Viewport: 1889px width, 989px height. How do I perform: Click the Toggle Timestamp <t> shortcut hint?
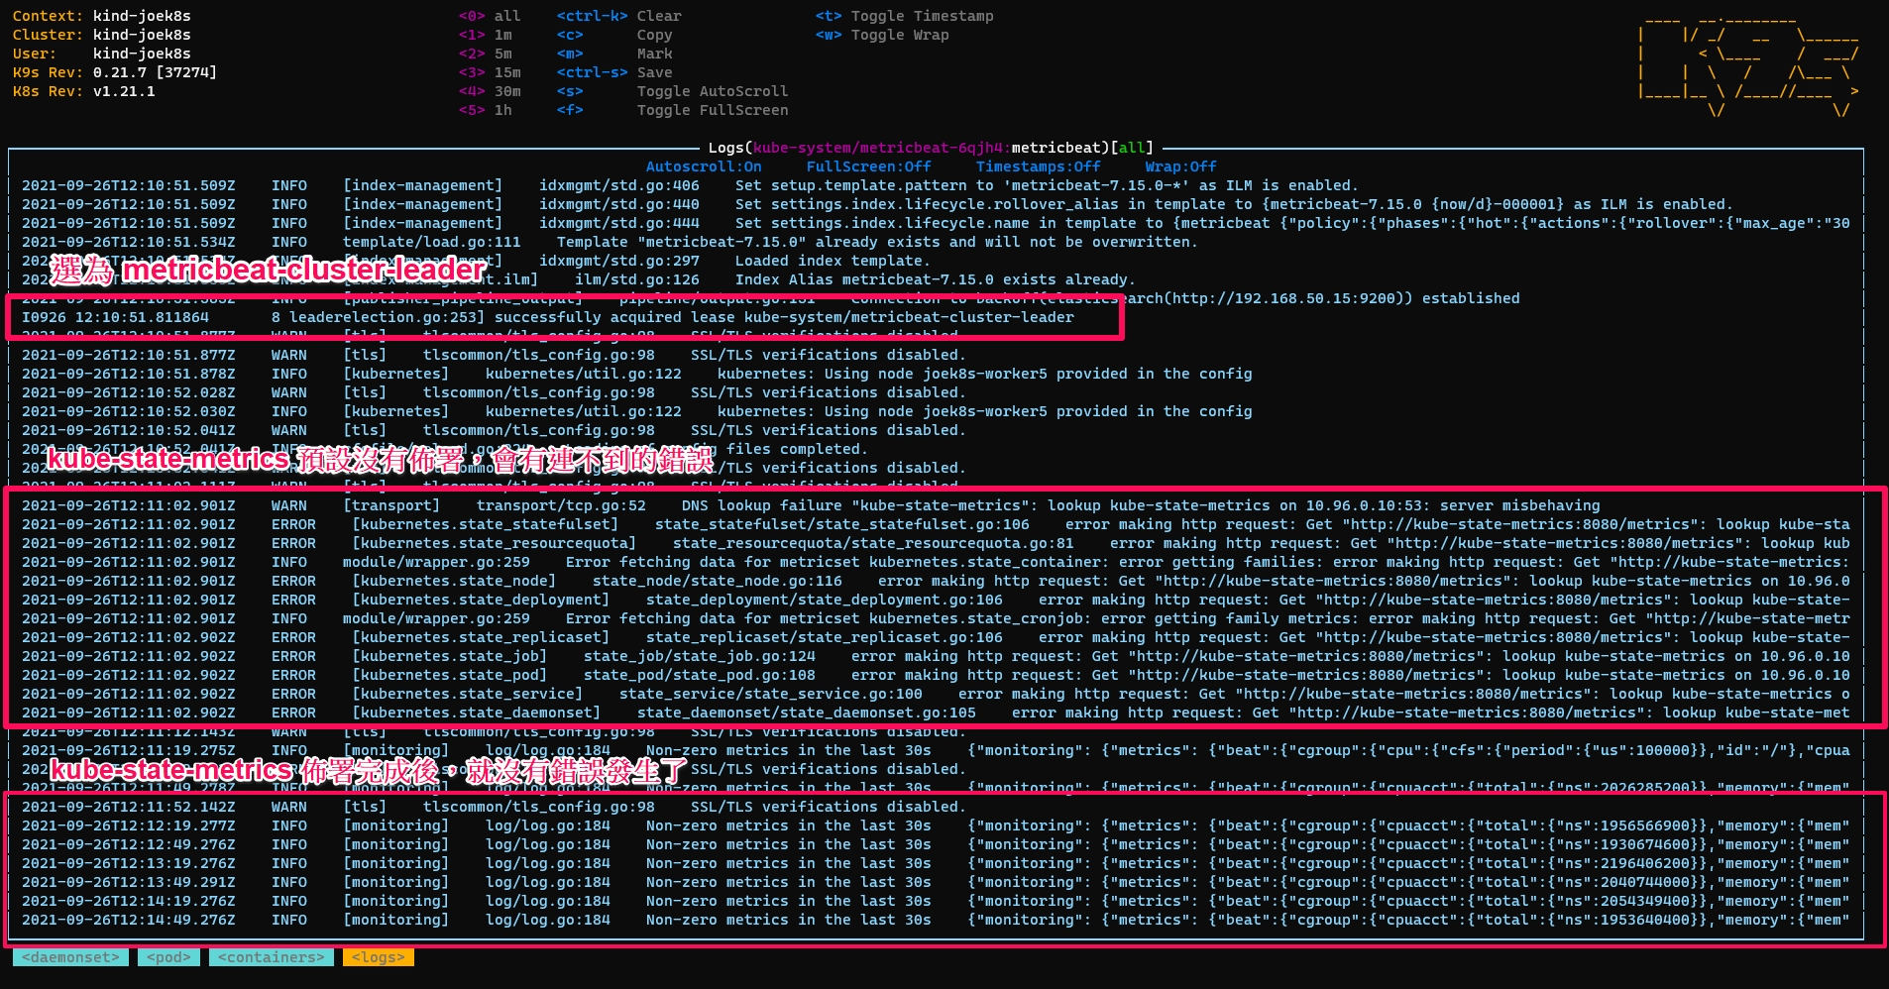click(904, 16)
